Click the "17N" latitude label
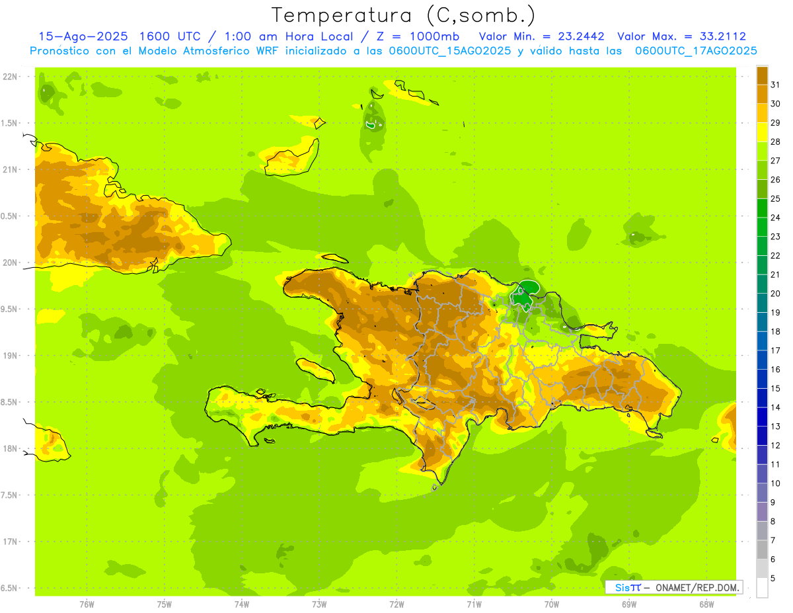Image resolution: width=793 pixels, height=613 pixels. [11, 542]
